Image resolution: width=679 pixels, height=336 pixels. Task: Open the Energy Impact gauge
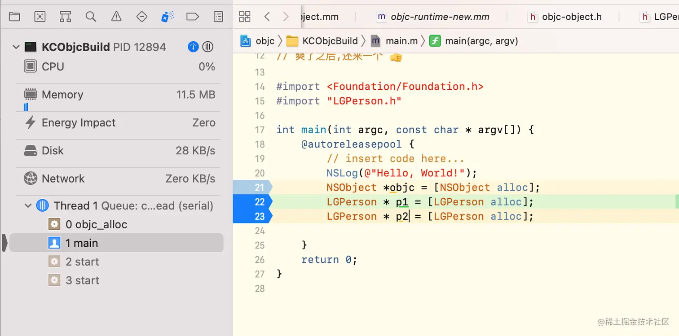[119, 122]
